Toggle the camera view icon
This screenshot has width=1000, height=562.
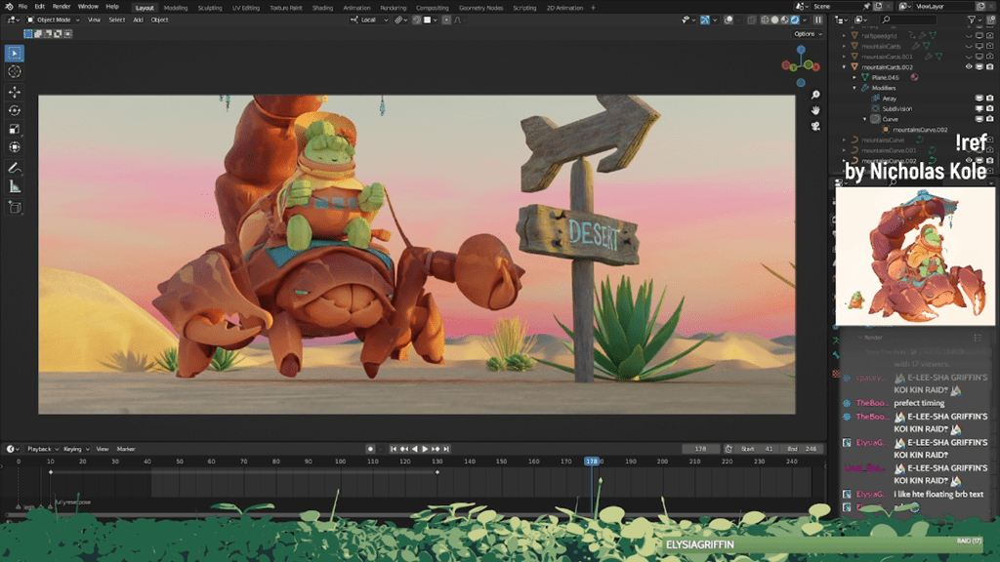815,126
